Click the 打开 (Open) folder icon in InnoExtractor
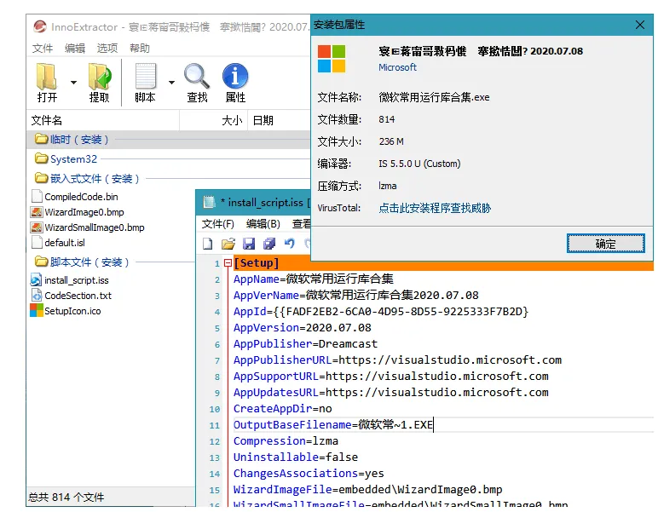 click(47, 77)
